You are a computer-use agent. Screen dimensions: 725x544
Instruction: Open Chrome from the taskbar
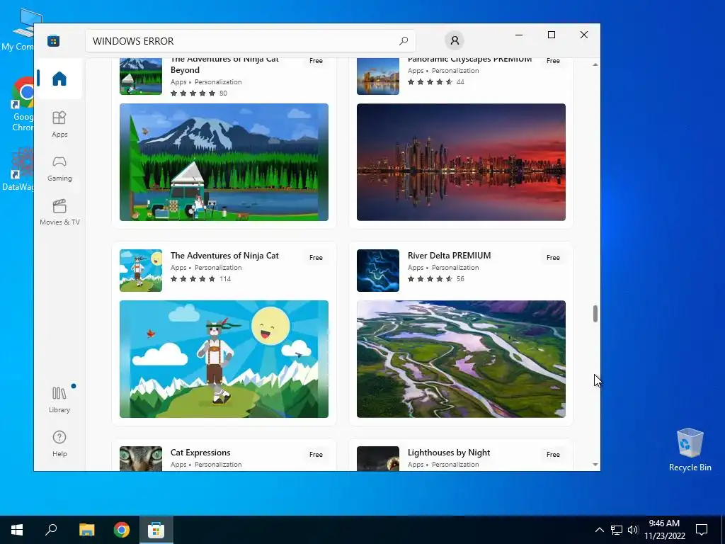[x=122, y=530]
